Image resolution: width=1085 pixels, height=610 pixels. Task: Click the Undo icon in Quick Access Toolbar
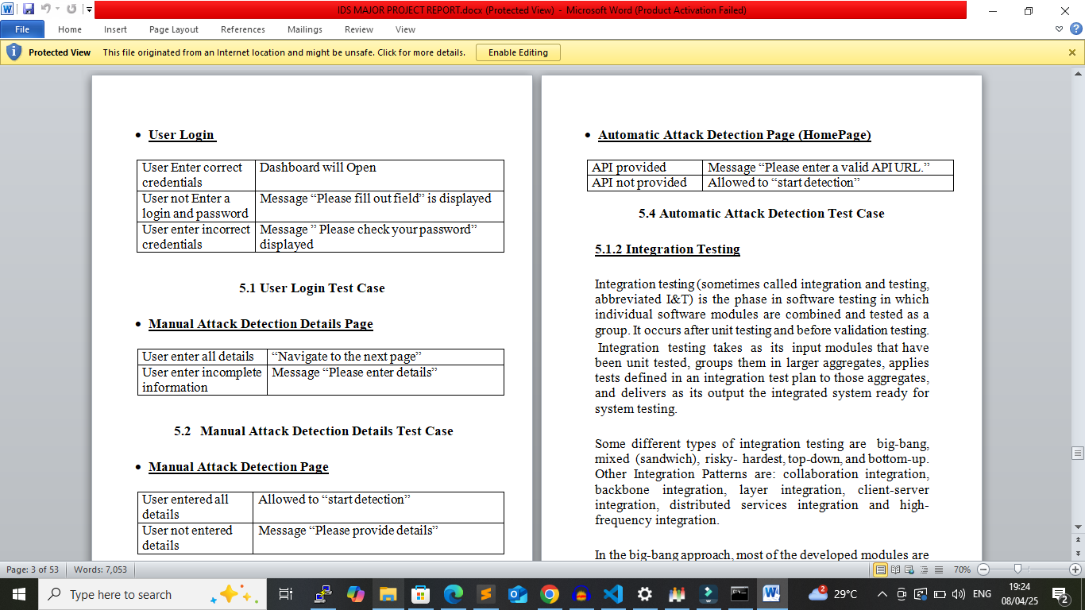point(45,10)
